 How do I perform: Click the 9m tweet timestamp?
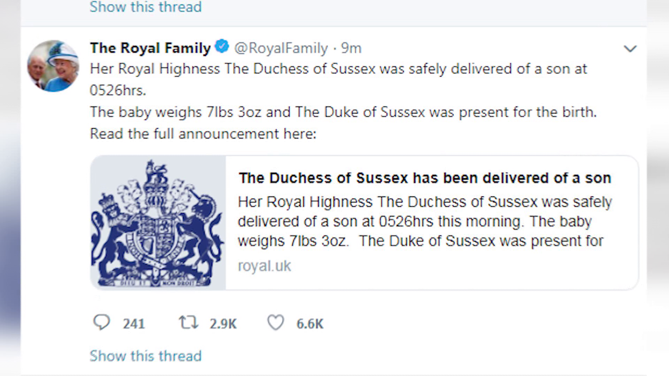pos(351,48)
